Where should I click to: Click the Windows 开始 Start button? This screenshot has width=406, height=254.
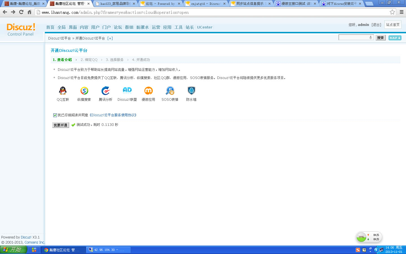click(14, 250)
